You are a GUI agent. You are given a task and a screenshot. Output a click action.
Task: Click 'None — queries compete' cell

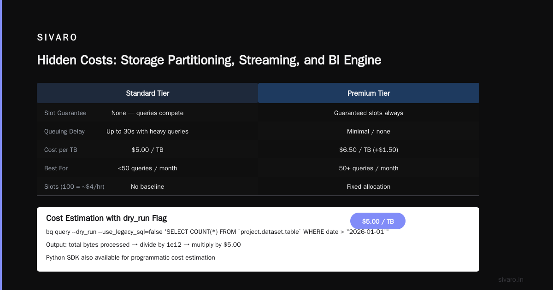[147, 113]
